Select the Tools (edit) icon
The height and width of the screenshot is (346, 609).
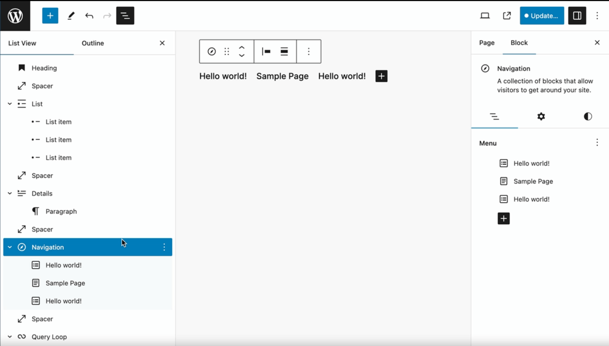(x=71, y=15)
